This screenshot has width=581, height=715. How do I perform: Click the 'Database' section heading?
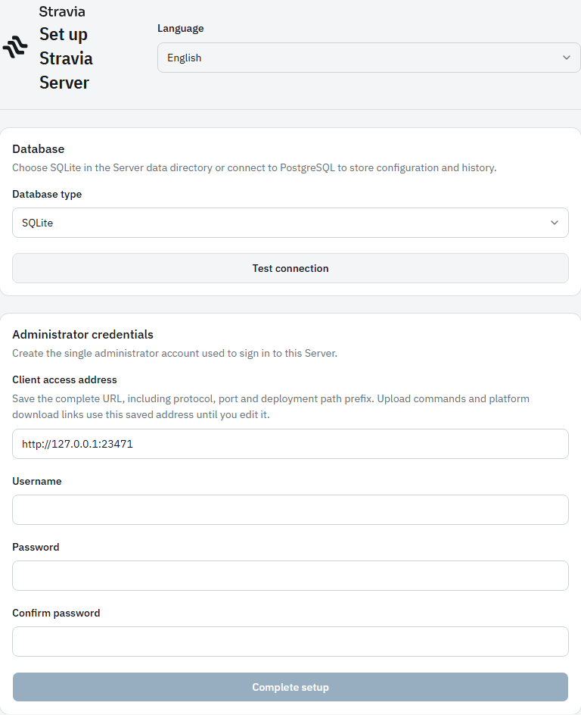click(x=39, y=149)
